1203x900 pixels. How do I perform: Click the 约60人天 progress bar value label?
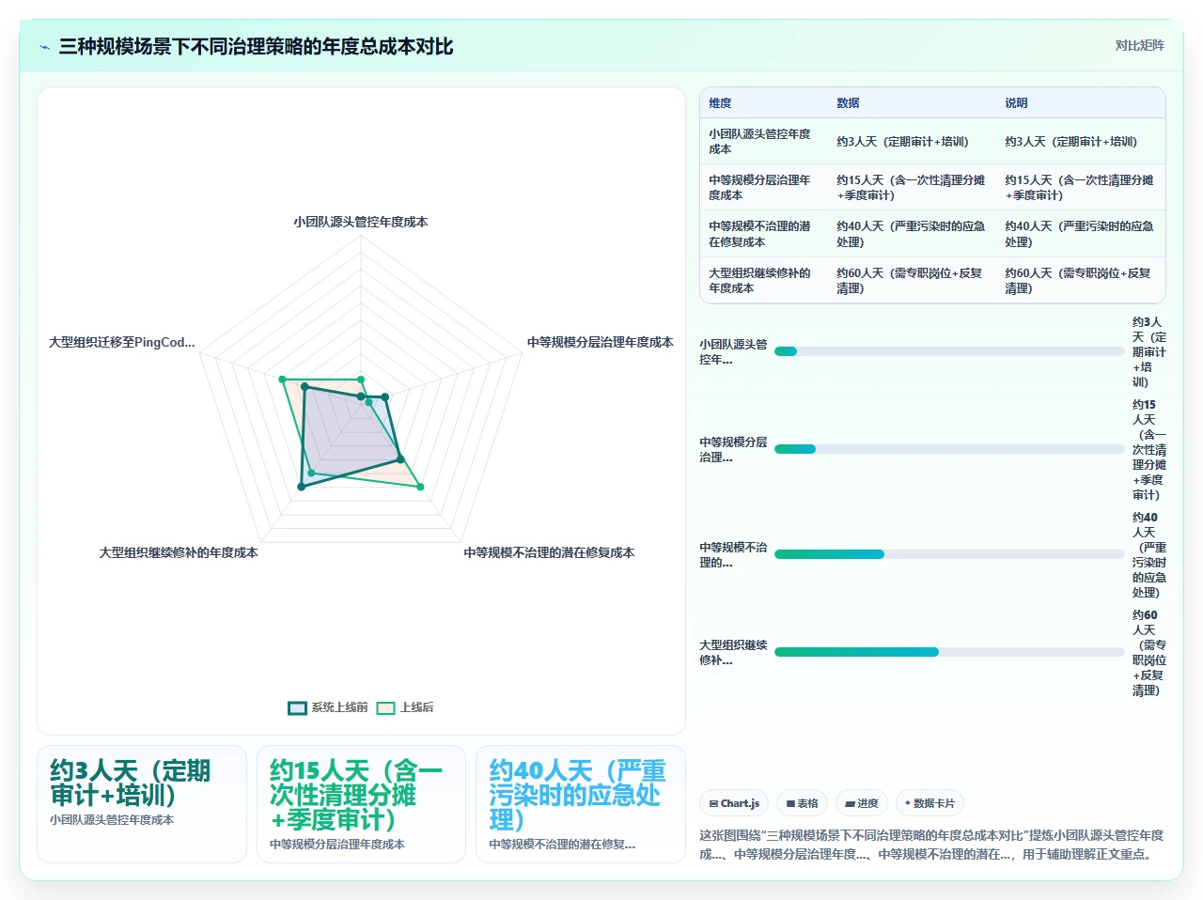(1148, 652)
